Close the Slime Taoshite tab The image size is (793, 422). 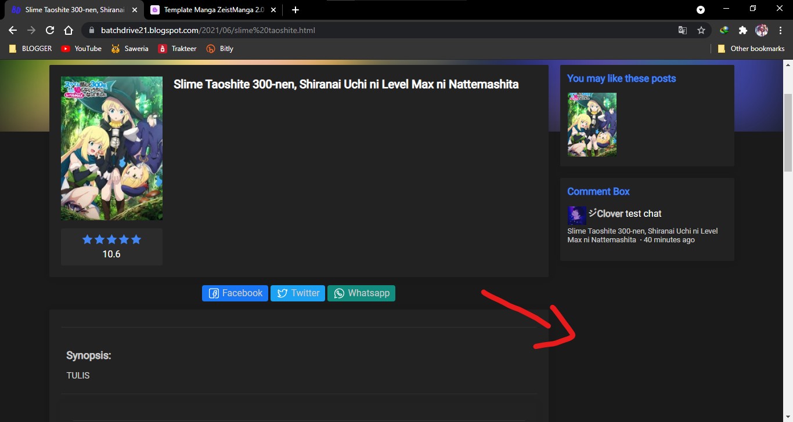tap(135, 10)
